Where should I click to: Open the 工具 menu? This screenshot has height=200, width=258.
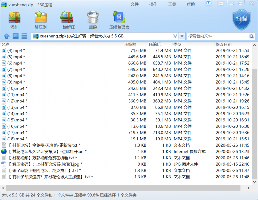[172, 4]
